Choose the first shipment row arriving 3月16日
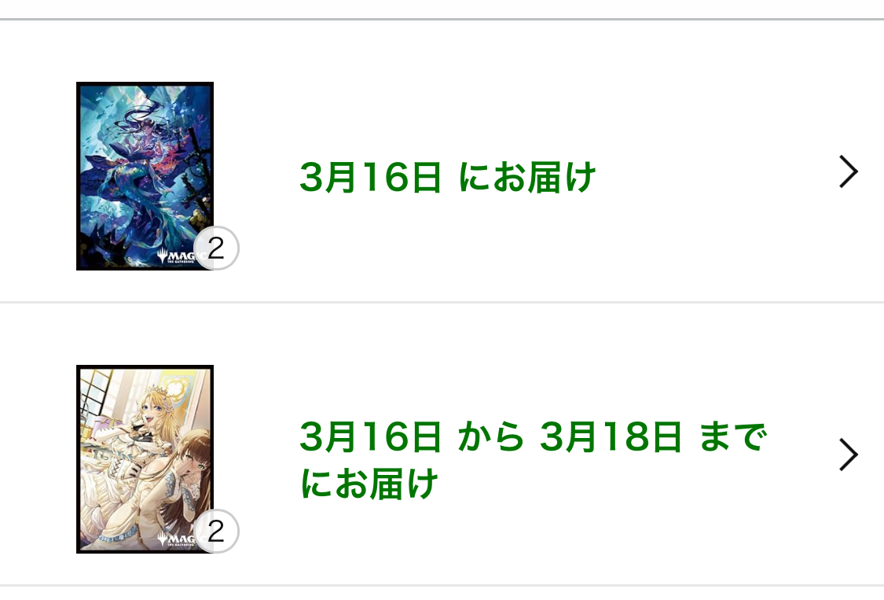Screen dimensions: 884x600 442,161
